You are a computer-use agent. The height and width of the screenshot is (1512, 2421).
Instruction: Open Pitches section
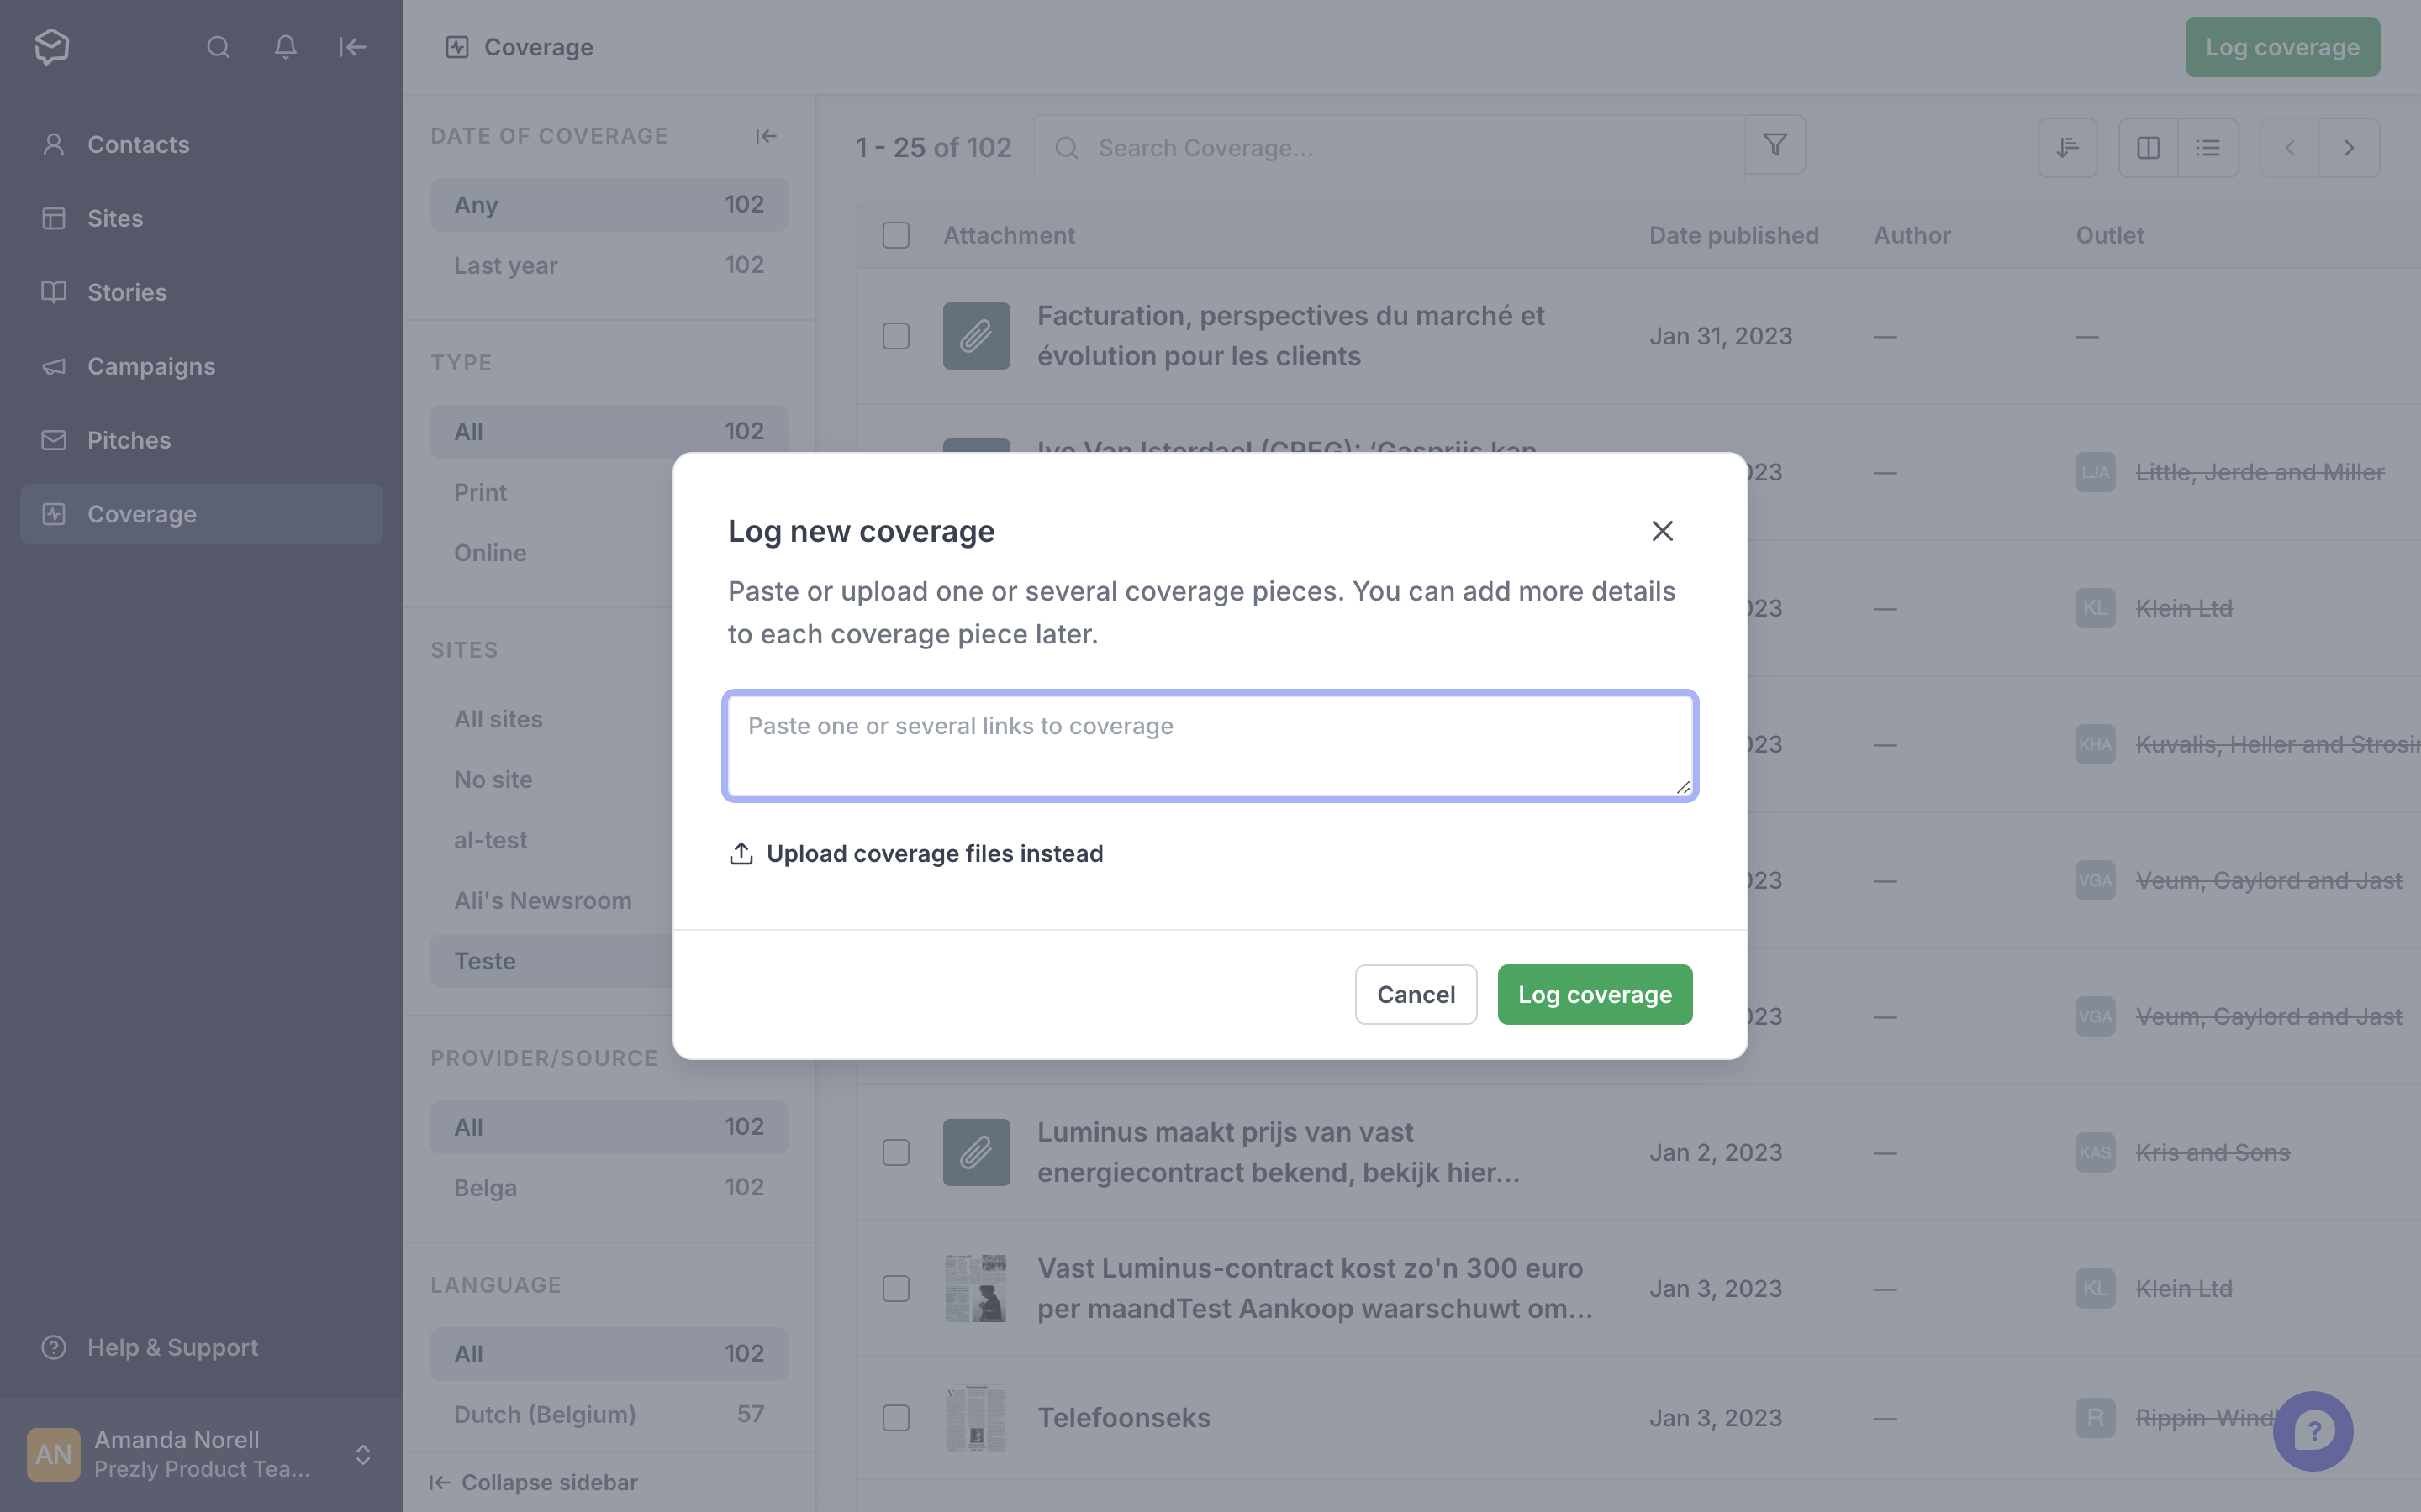tap(201, 440)
